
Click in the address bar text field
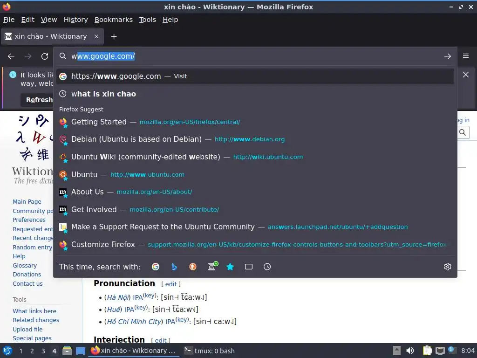pyautogui.click(x=255, y=56)
